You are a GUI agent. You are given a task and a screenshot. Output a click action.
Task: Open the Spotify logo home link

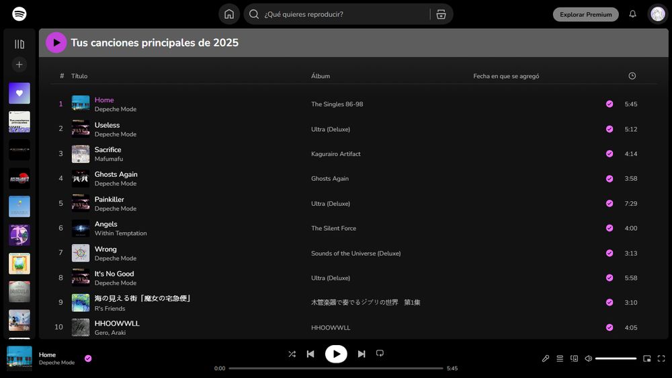[x=19, y=13]
